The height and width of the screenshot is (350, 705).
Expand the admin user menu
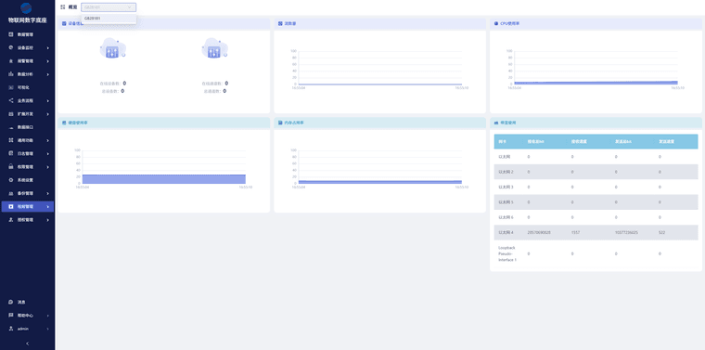[28, 329]
